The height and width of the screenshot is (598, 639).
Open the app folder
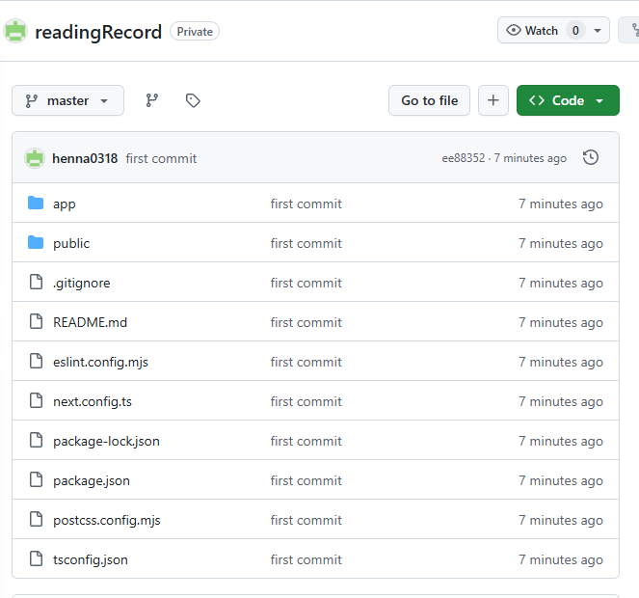coord(65,204)
